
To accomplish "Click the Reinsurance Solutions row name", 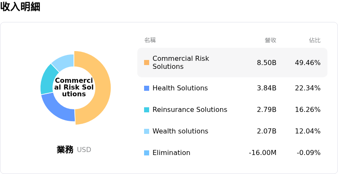I will (190, 110).
